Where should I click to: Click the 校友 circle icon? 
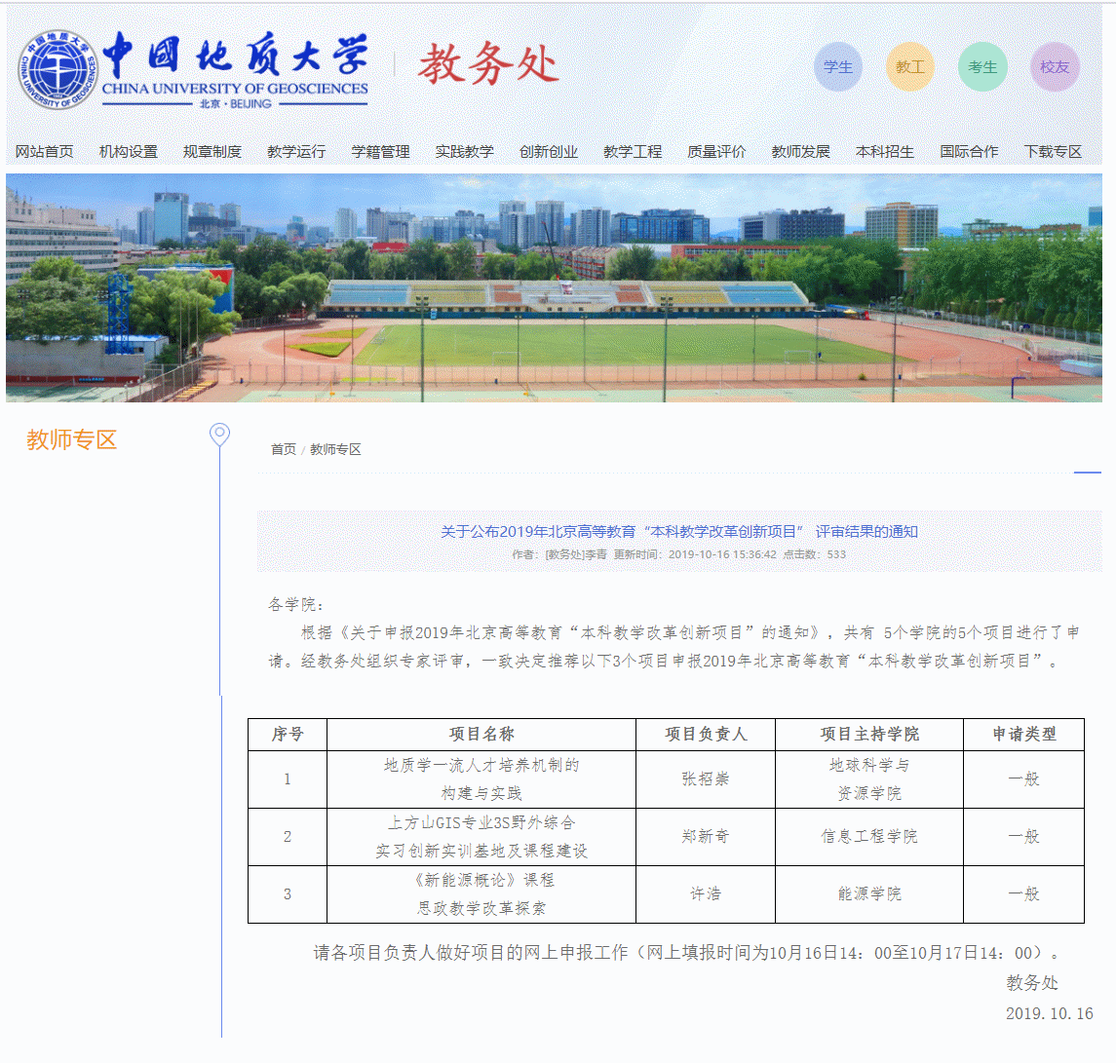coord(1054,67)
